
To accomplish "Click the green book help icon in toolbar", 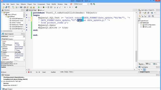I will [x=76, y=7].
